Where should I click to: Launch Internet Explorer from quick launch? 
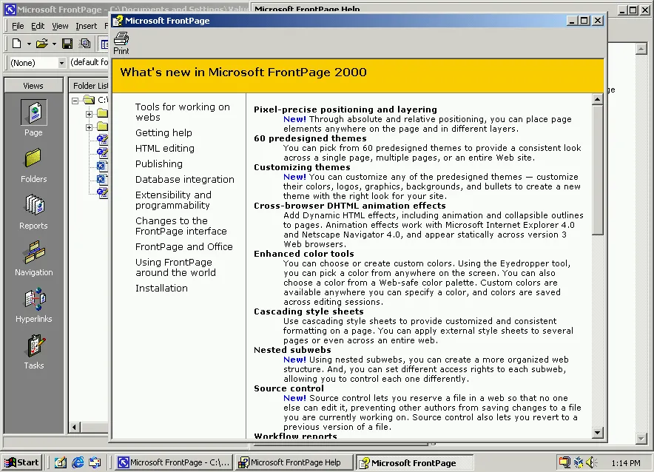click(78, 462)
